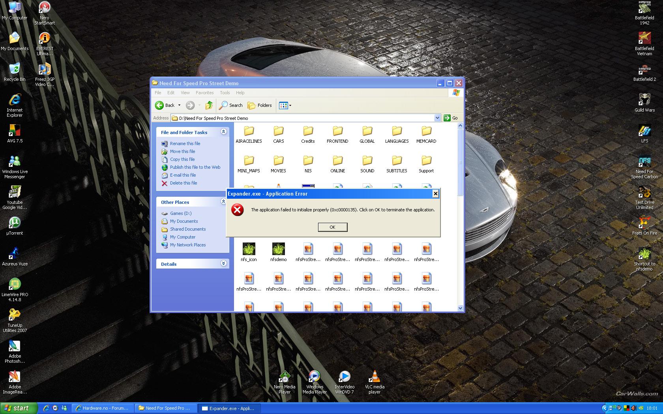The image size is (663, 414).
Task: Collapse the File and Folder Tasks panel
Action: tap(223, 132)
